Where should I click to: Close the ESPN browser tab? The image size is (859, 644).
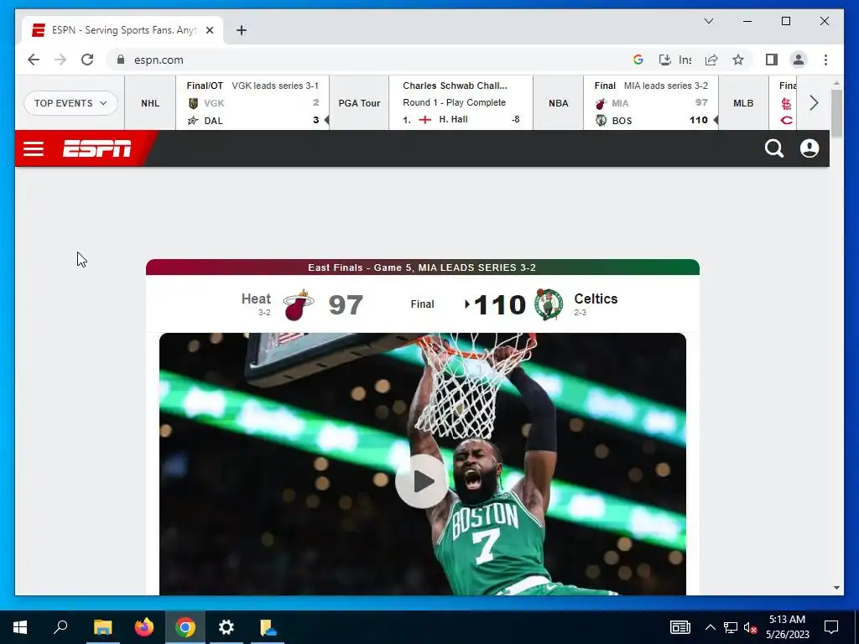(209, 30)
